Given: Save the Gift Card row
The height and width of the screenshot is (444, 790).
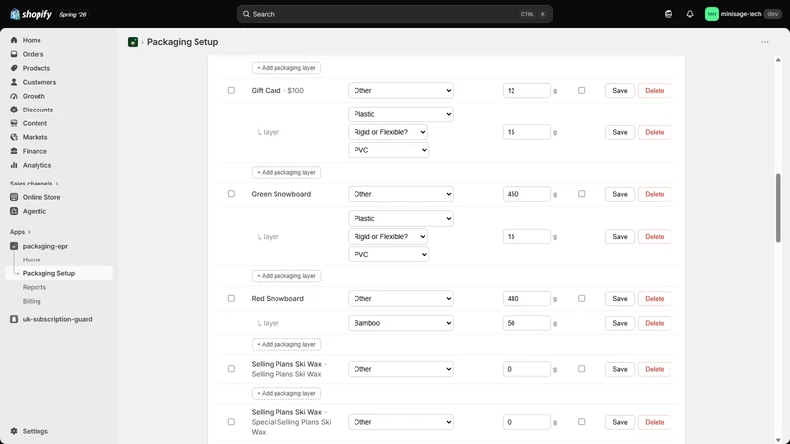Looking at the screenshot, I should (620, 91).
